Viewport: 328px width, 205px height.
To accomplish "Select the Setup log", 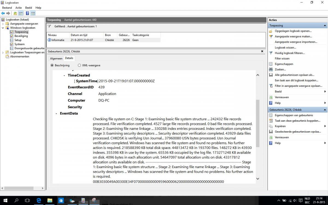I will [x=18, y=40].
